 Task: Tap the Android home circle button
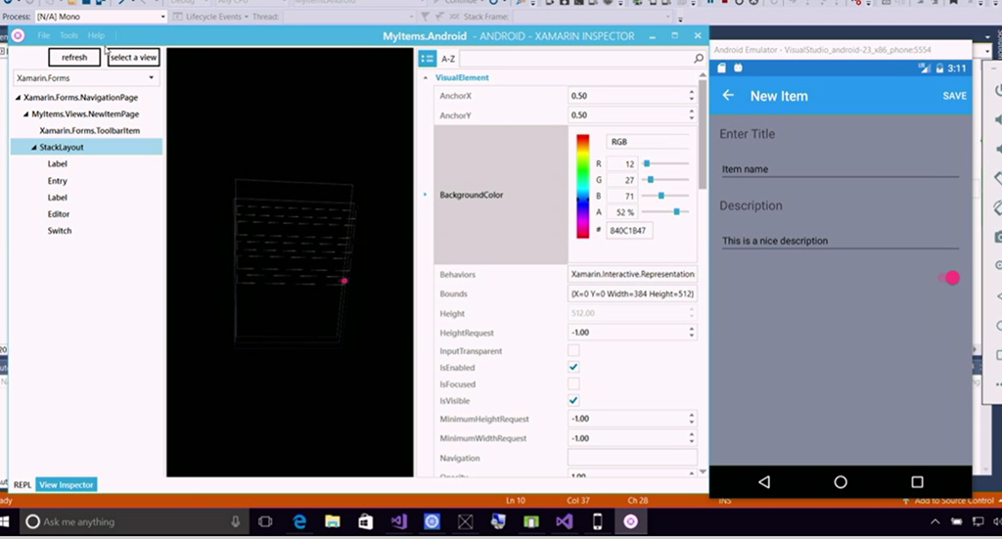click(x=841, y=482)
